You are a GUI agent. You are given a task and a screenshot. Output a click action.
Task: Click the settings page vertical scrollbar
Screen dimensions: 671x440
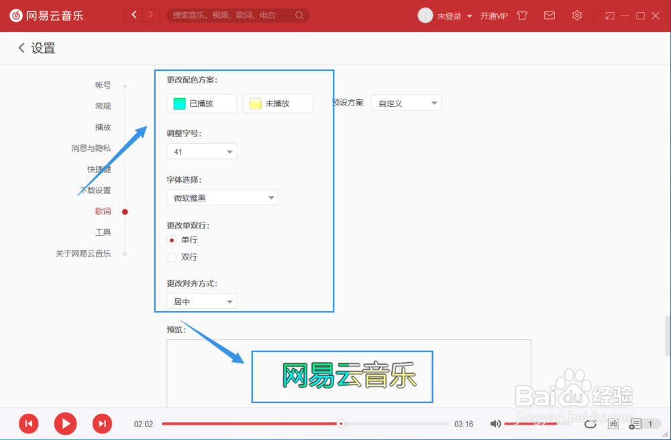[x=668, y=336]
